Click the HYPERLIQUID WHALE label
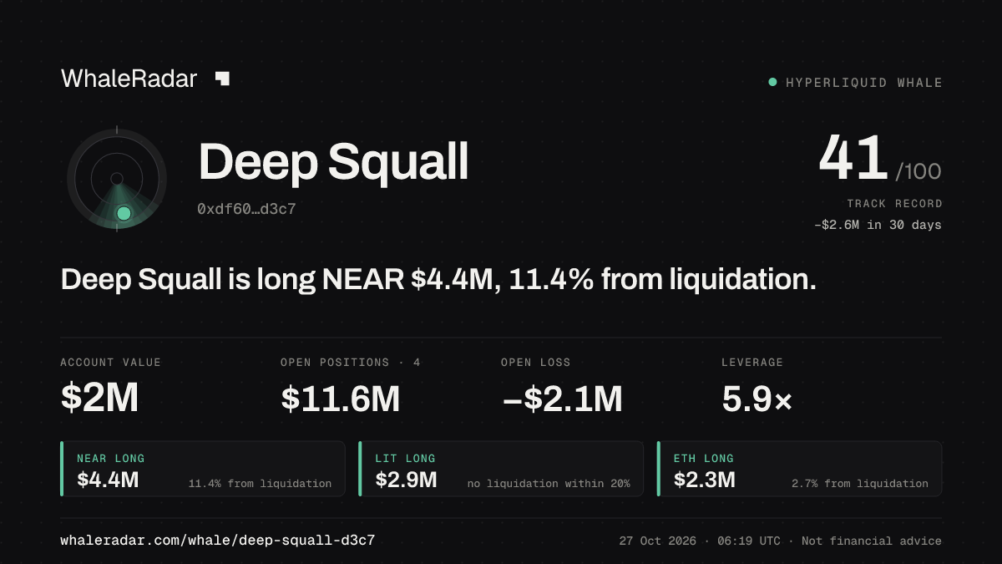This screenshot has height=564, width=1002. pos(864,83)
